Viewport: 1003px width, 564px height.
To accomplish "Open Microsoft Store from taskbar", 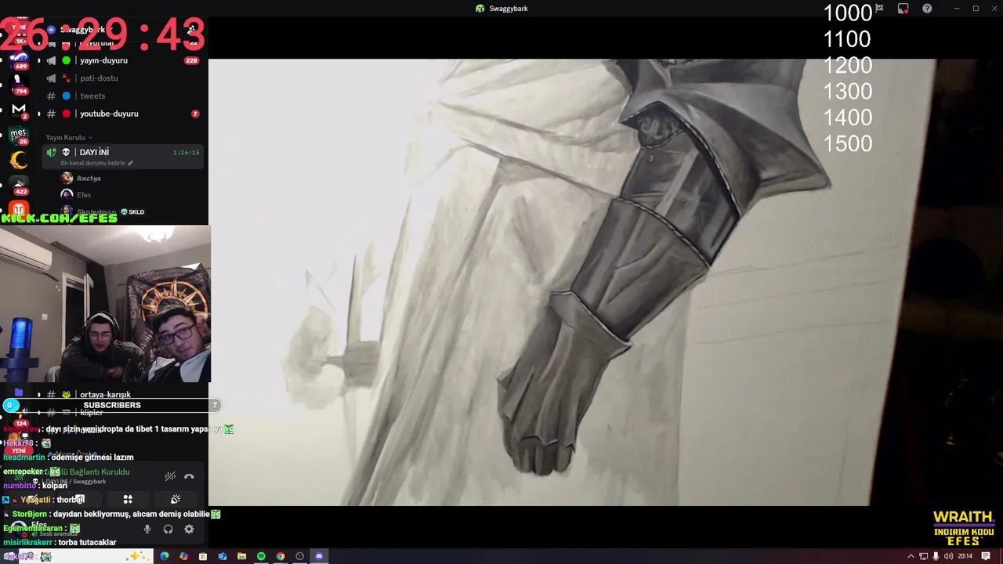I will [x=203, y=556].
